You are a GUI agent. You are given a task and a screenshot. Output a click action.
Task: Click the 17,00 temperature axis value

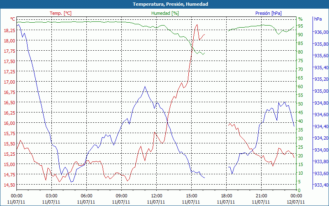pyautogui.click(x=9, y=82)
